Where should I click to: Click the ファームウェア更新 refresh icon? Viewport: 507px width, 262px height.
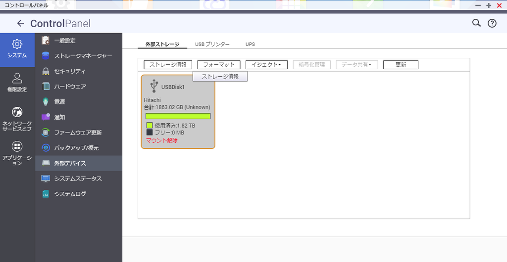click(46, 132)
